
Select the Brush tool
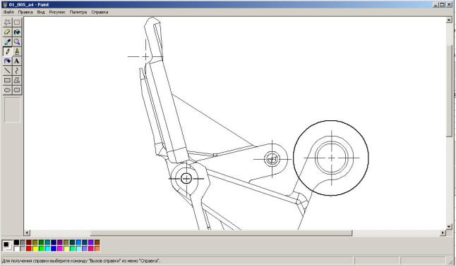[x=17, y=51]
